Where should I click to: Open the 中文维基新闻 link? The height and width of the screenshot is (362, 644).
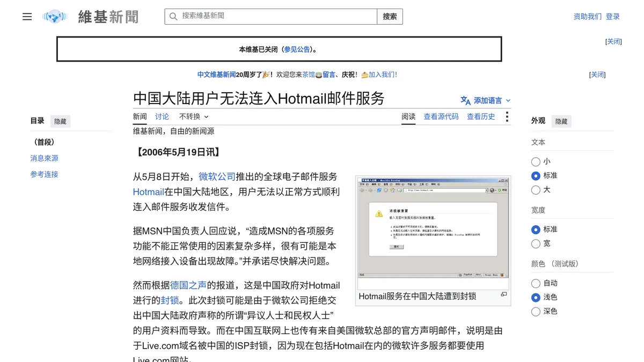pos(216,75)
